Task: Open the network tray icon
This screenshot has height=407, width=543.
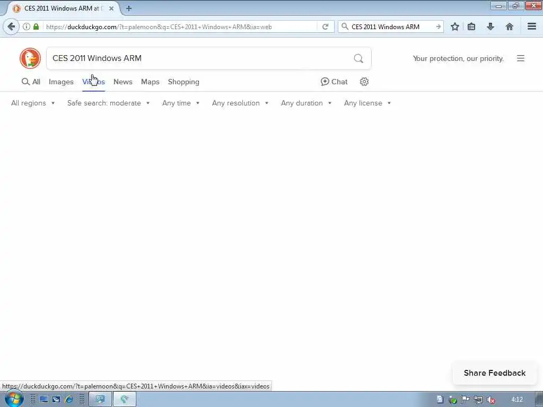Action: point(478,400)
